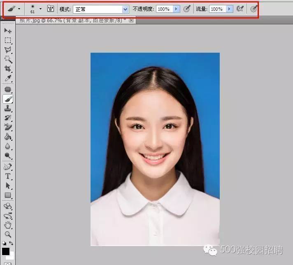The width and height of the screenshot is (293, 265).
Task: Select the Crop tool
Action: 8,69
